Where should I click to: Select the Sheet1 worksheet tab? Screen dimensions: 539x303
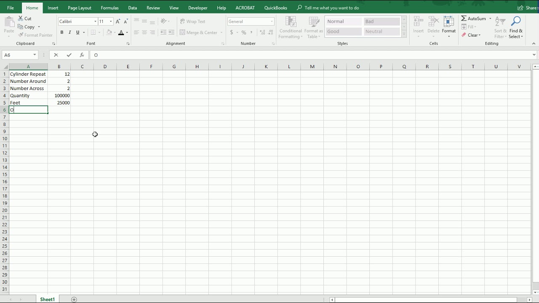(x=47, y=300)
